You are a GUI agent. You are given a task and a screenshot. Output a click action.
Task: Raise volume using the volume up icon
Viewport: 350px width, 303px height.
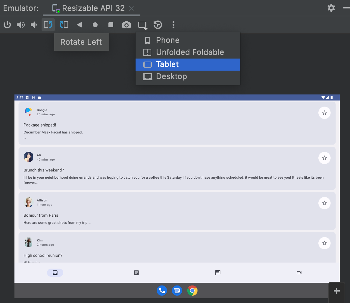click(x=20, y=25)
